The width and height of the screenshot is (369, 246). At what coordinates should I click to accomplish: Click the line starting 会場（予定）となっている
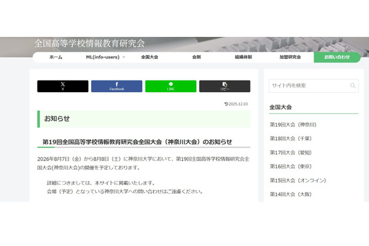pyautogui.click(x=125, y=191)
